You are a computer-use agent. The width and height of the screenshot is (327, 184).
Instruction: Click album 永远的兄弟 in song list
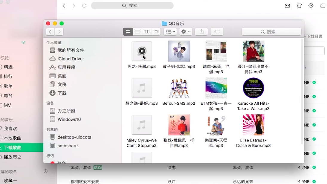point(243,182)
